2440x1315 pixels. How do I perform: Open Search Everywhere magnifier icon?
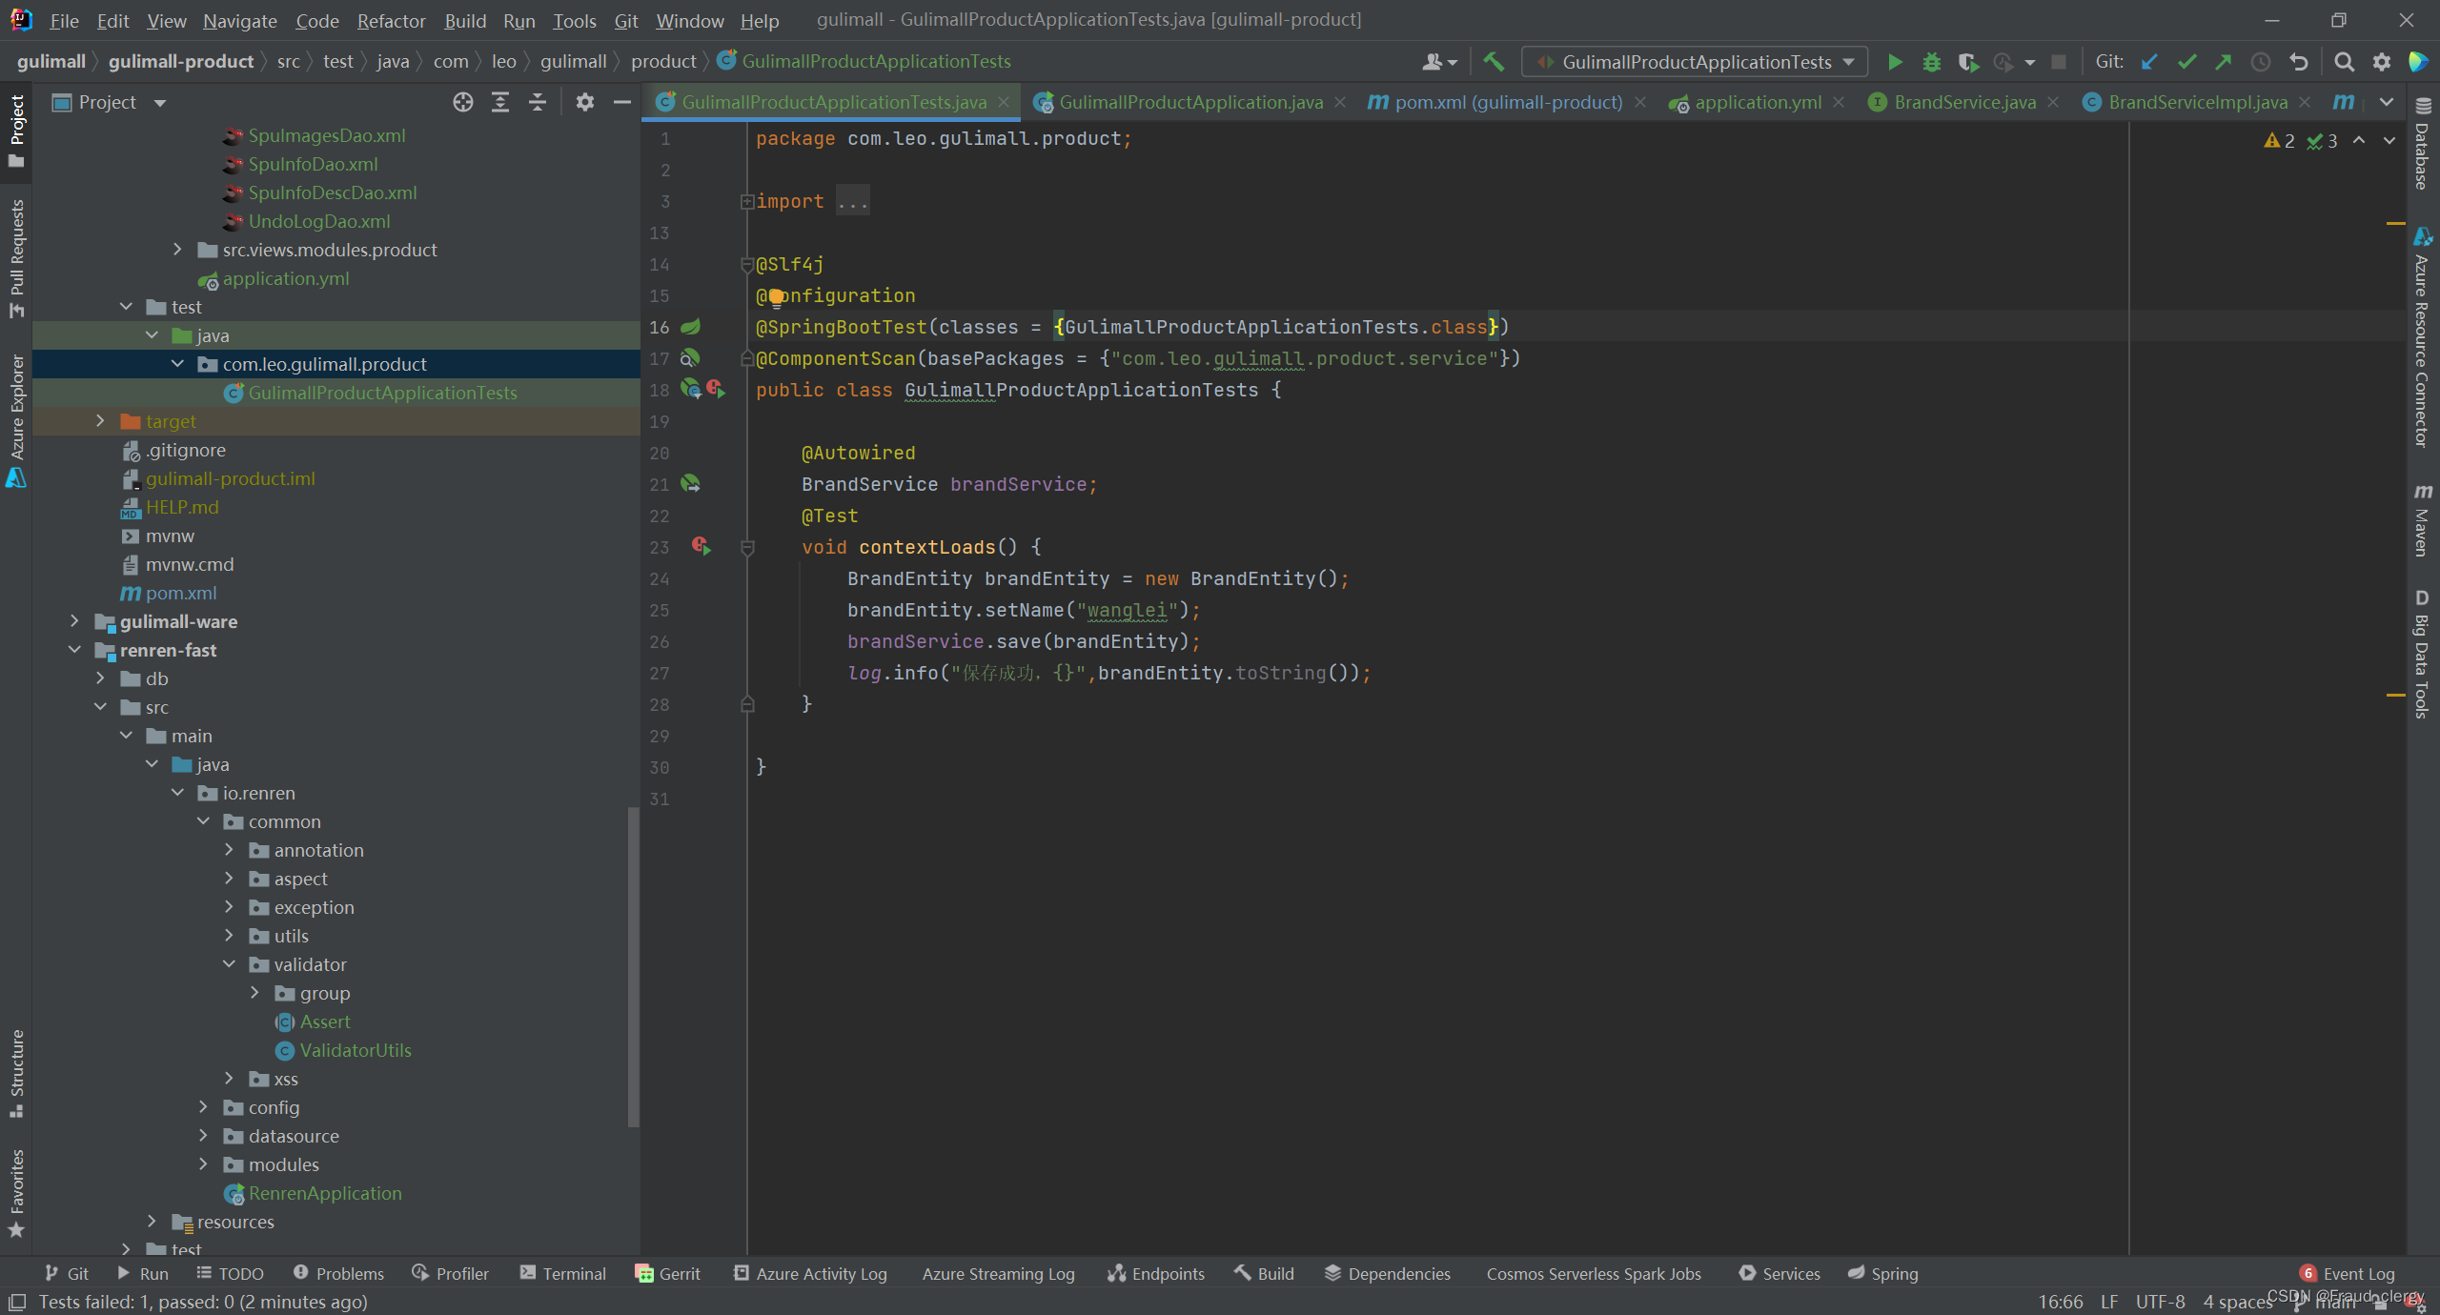tap(2344, 62)
